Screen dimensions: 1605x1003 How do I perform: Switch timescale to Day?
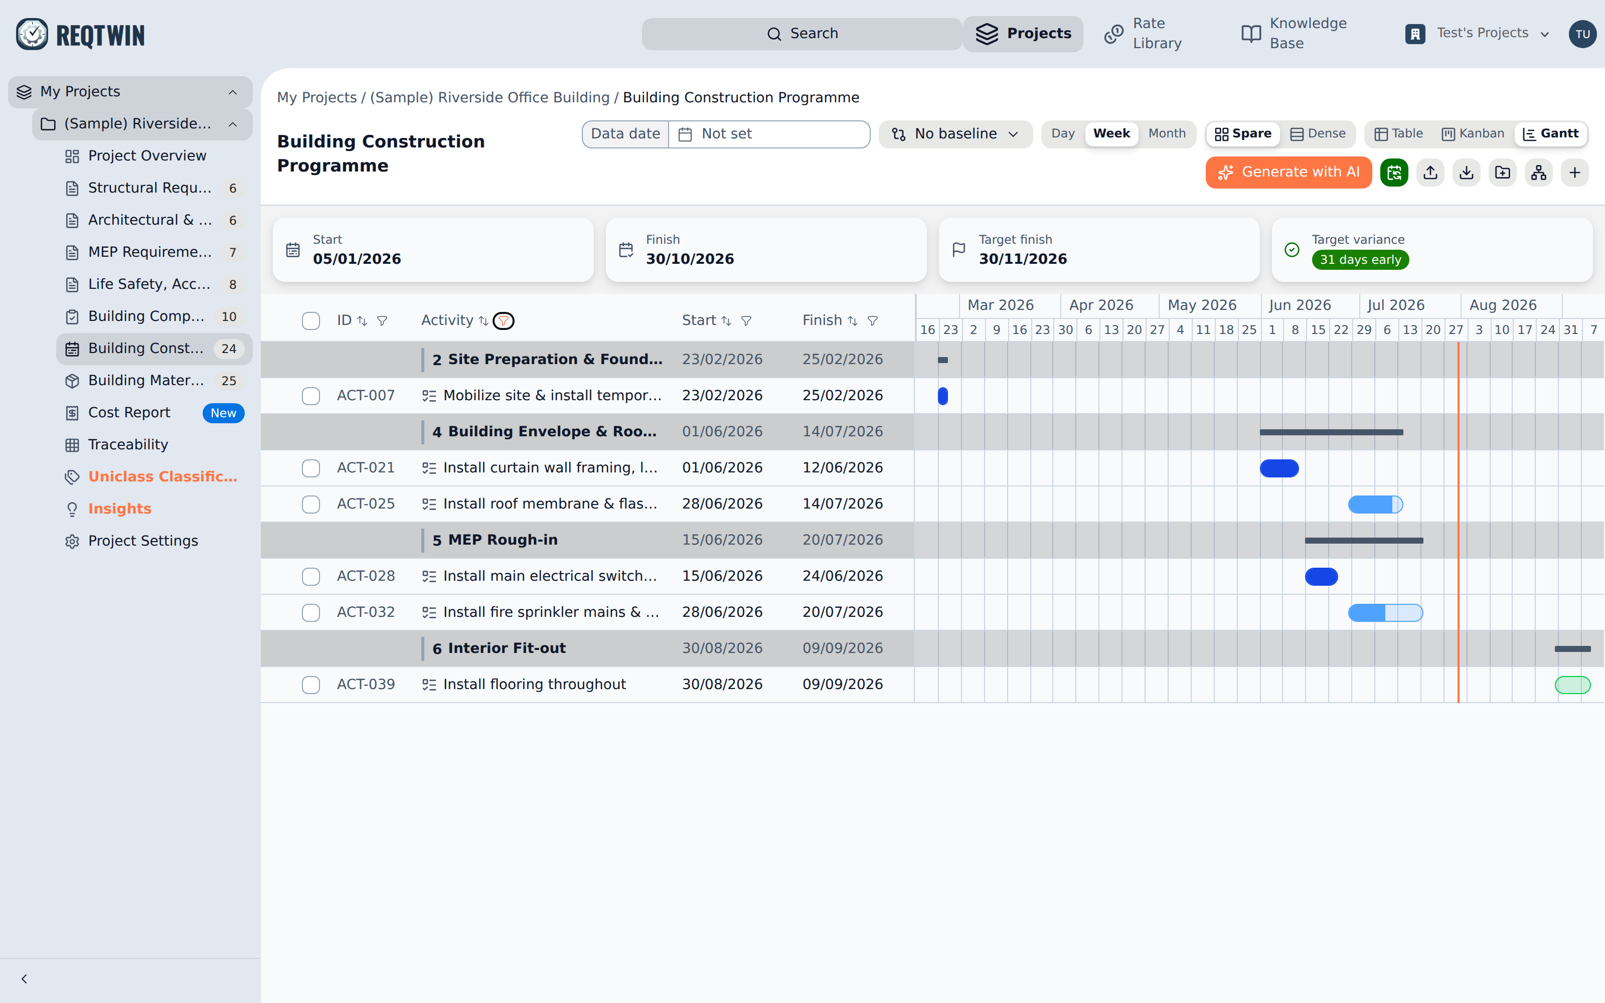tap(1063, 134)
